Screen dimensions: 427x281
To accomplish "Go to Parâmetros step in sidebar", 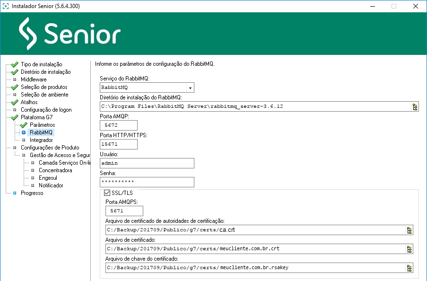I will tap(42, 125).
